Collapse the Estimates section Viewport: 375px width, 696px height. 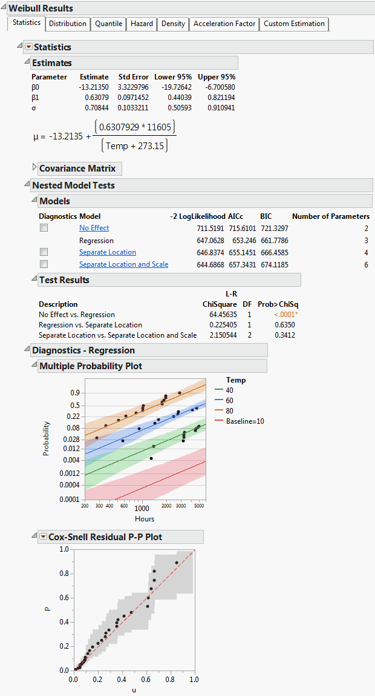[26, 62]
